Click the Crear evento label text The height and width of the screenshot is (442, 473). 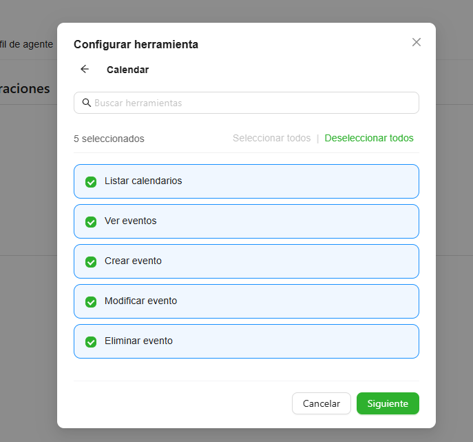point(133,261)
